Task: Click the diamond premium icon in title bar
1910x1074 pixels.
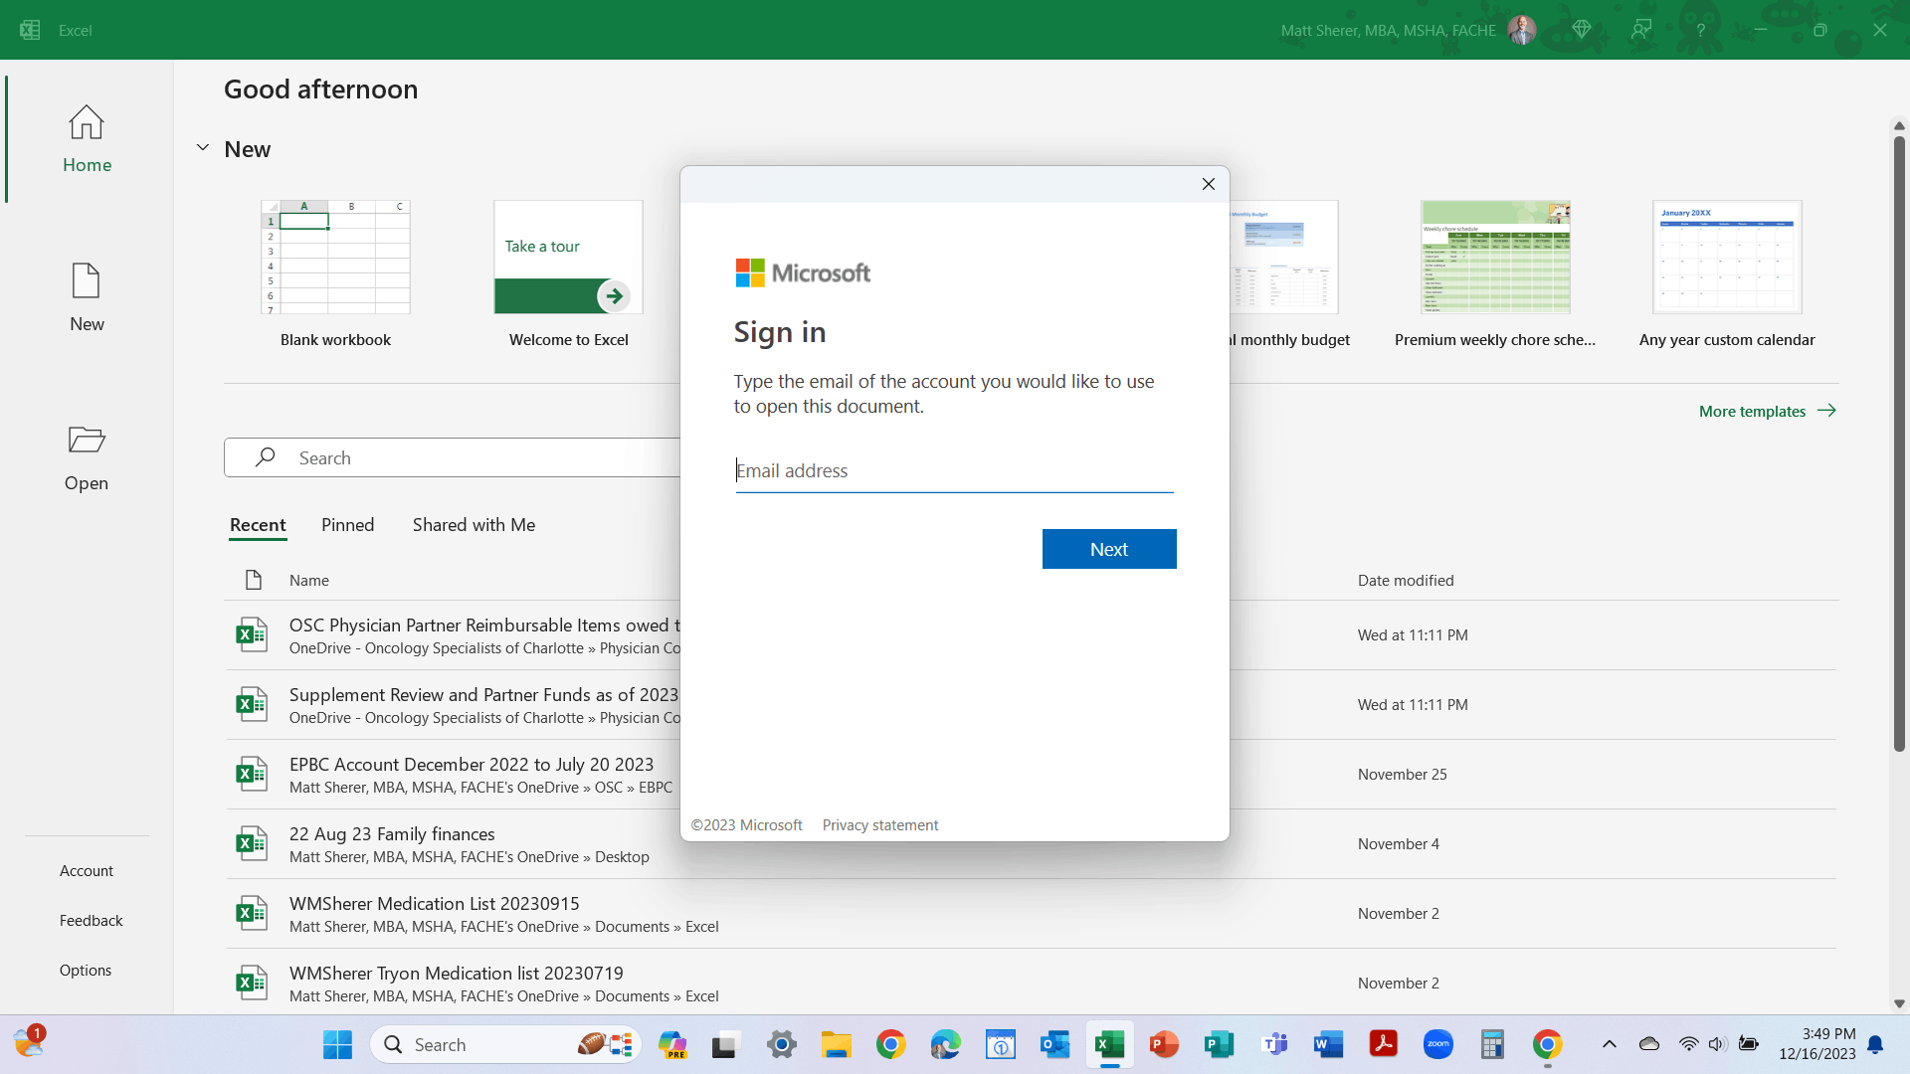Action: pyautogui.click(x=1582, y=30)
